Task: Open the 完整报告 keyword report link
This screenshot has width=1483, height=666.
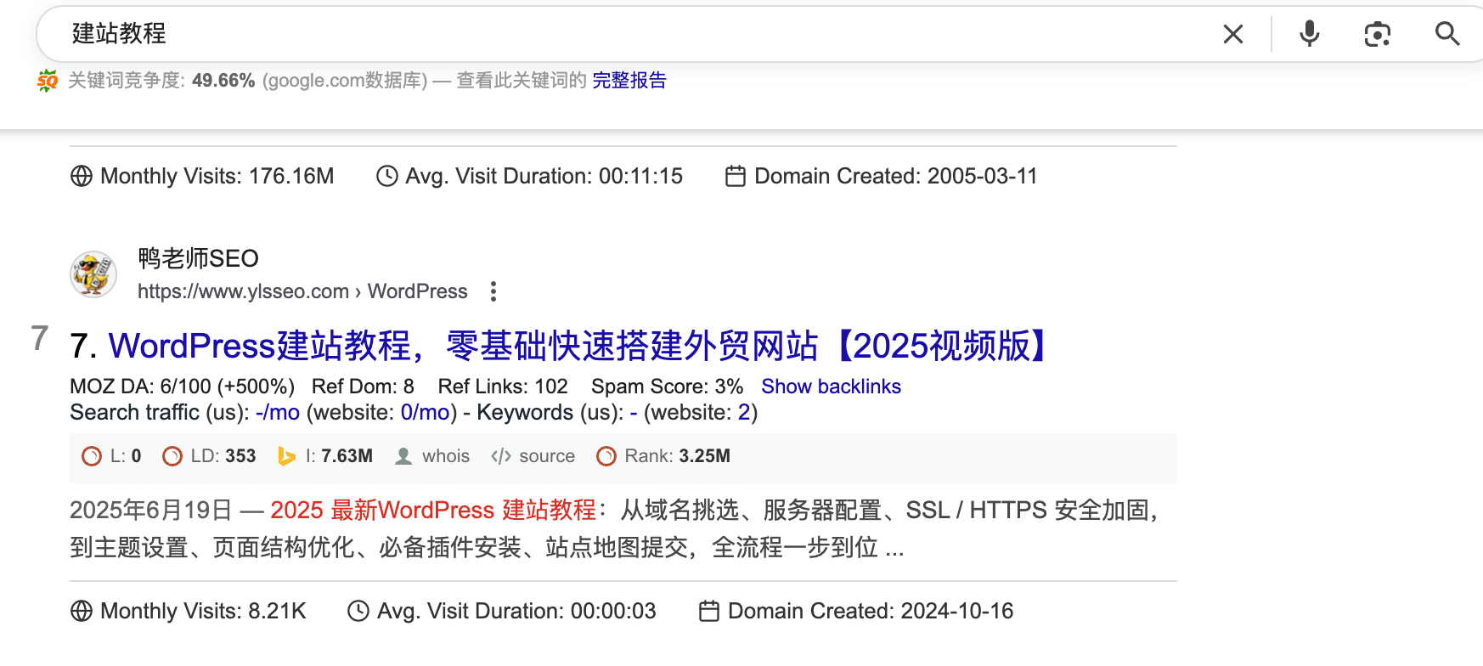Action: (x=629, y=81)
